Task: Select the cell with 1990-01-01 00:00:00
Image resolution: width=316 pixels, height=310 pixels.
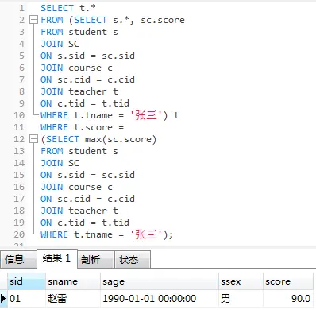Action: (x=160, y=299)
